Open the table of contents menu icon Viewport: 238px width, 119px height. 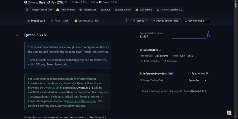click(x=17, y=35)
